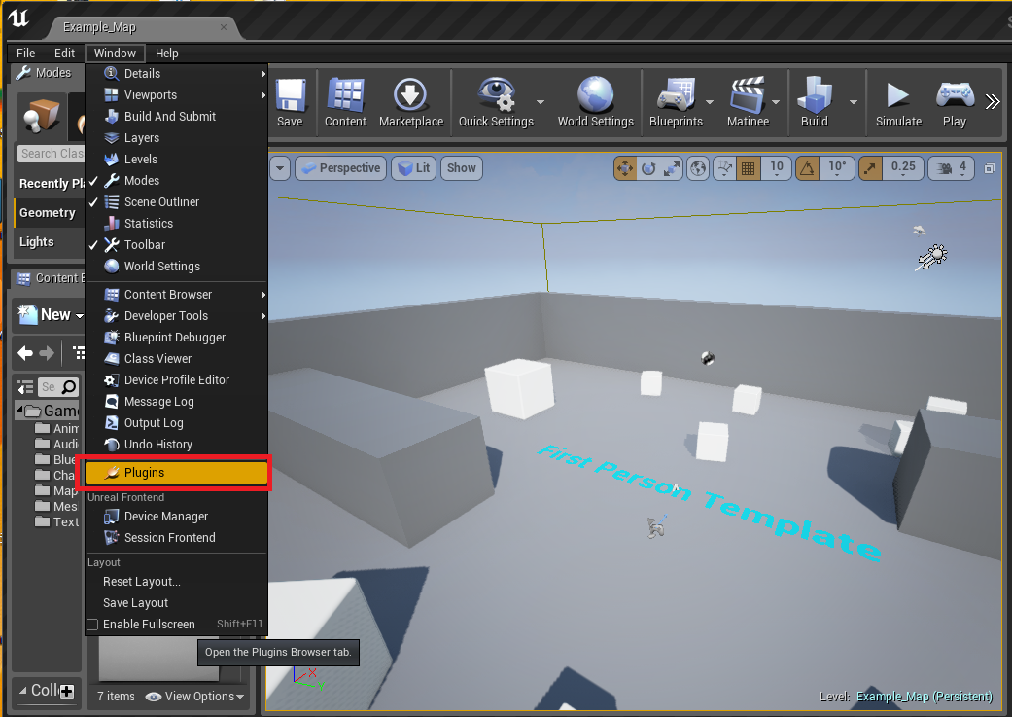1012x717 pixels.
Task: Toggle Toolbar in the Window menu
Action: pyautogui.click(x=176, y=245)
